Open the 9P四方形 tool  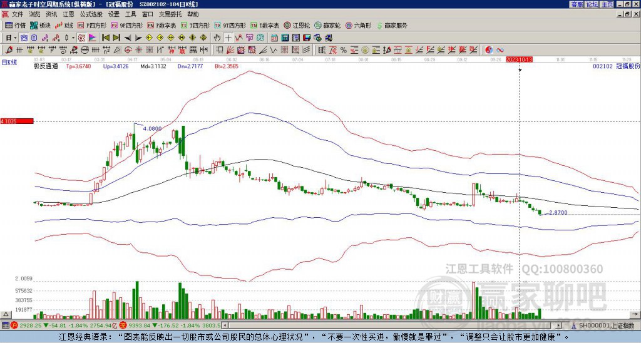coord(126,25)
